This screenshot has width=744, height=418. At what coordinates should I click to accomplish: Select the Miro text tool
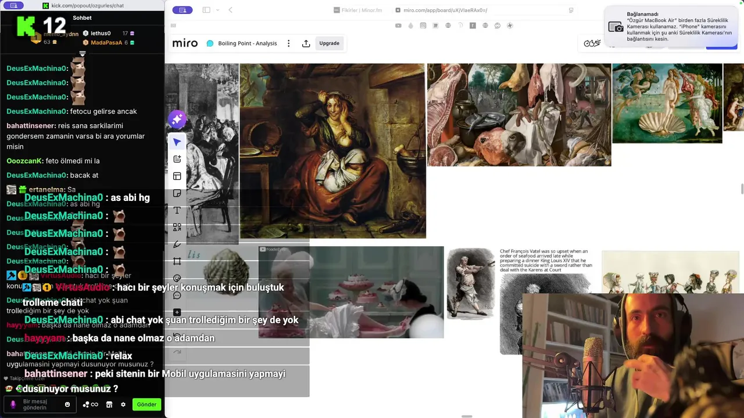coord(177,210)
